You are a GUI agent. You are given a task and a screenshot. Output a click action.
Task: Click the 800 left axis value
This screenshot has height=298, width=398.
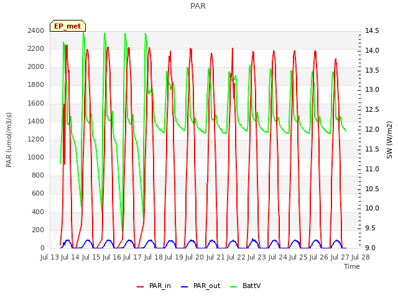click(x=38, y=176)
